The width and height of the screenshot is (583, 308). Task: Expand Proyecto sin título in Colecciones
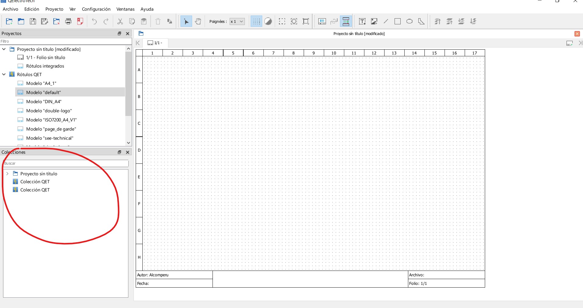coord(7,173)
